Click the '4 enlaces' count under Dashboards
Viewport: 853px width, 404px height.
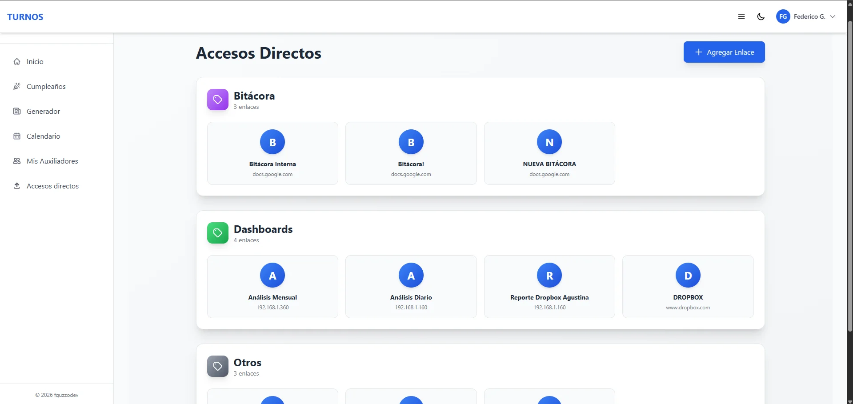tap(246, 240)
